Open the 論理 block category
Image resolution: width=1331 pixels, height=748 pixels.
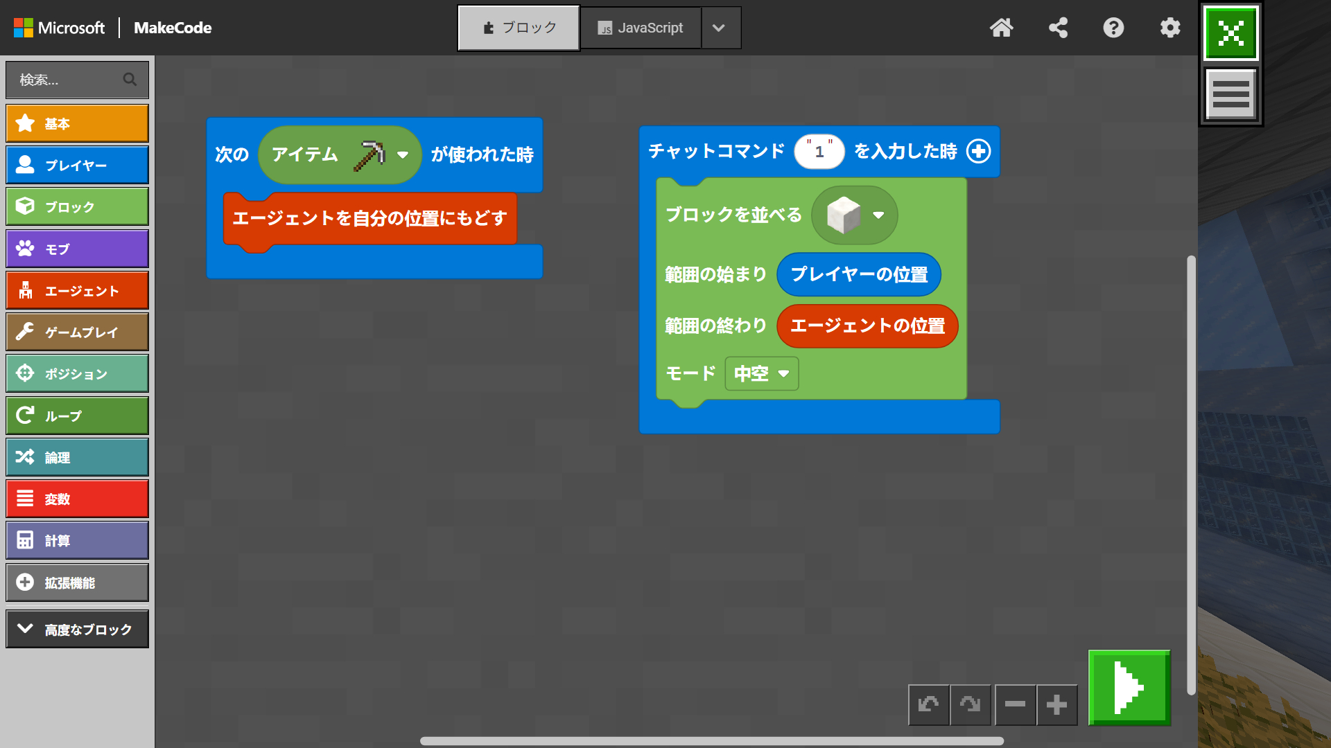pyautogui.click(x=77, y=457)
